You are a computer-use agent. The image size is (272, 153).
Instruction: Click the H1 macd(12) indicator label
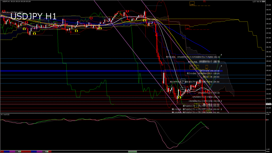tap(5, 114)
